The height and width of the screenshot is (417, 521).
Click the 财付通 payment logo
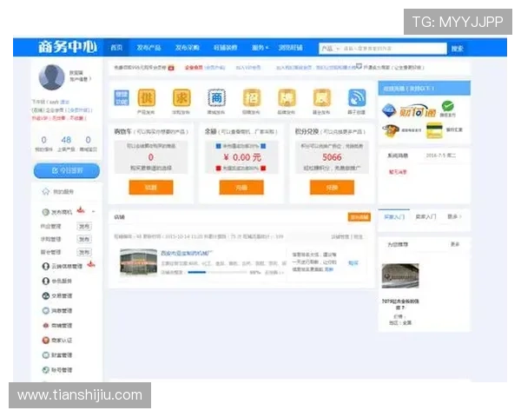point(417,112)
